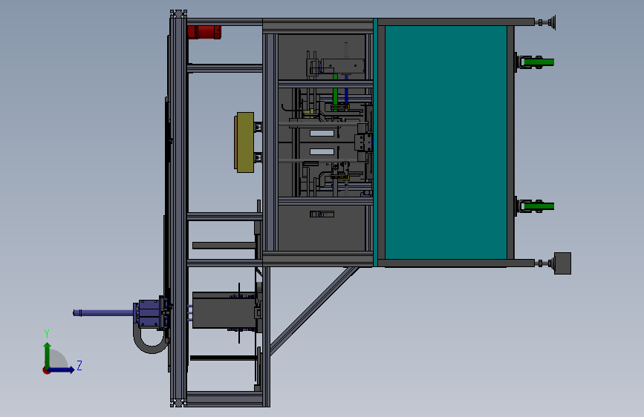644x417 pixels.
Task: Select the lower green caster wheel
Action: click(539, 206)
